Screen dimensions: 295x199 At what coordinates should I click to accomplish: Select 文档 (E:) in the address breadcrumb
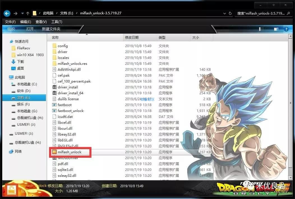coord(67,13)
